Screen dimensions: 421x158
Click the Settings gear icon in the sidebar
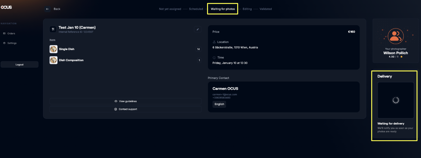point(4,43)
